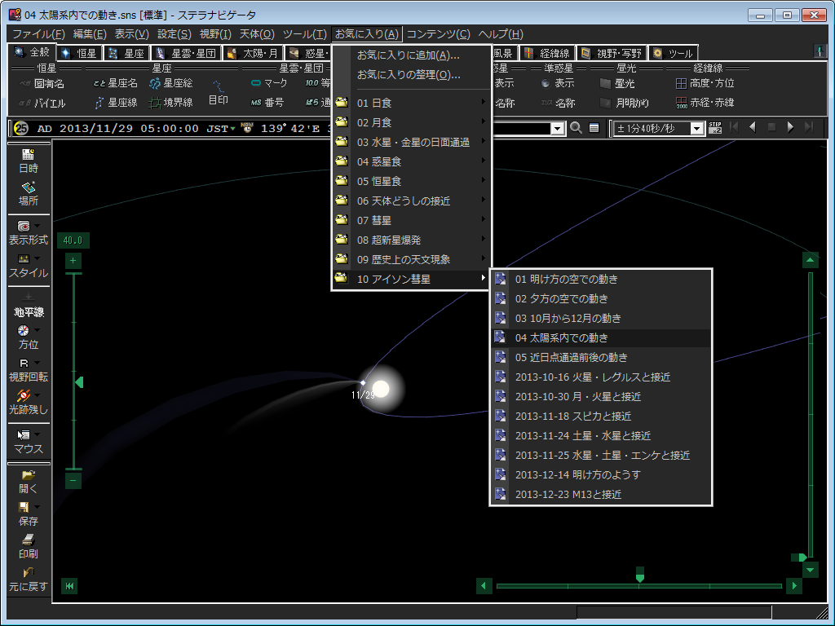Click the 40.0 field of view value
This screenshot has height=626, width=835.
tap(73, 240)
